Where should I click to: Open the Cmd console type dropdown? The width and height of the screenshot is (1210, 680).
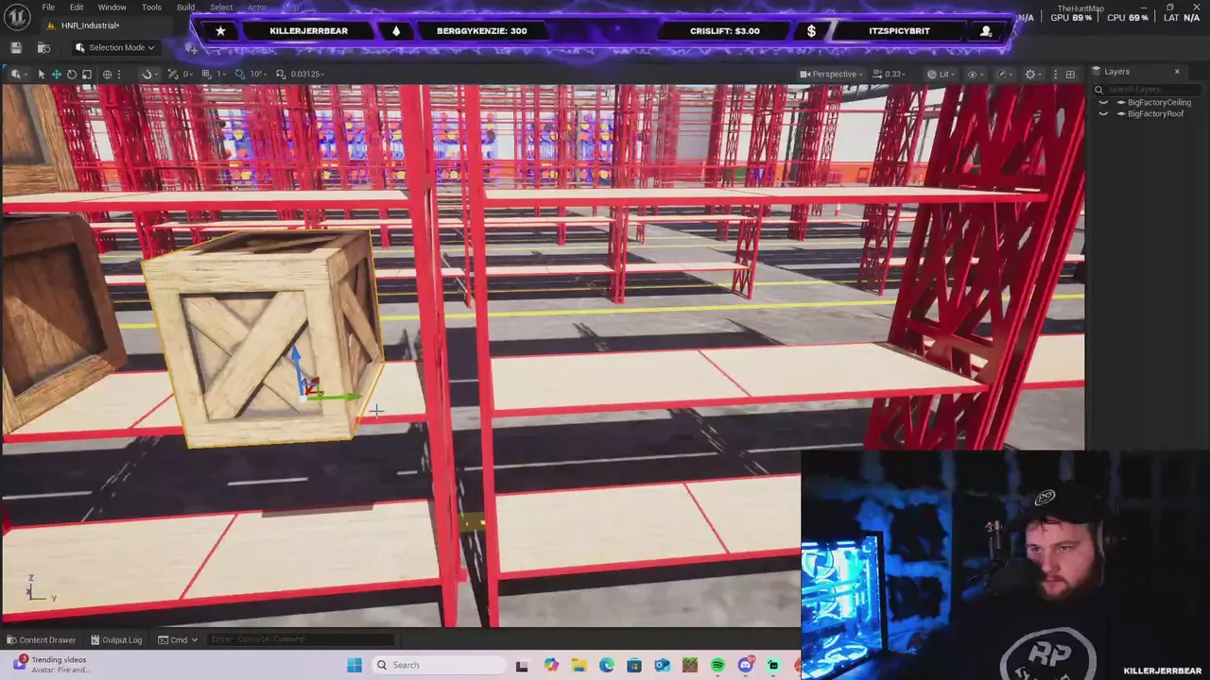pyautogui.click(x=178, y=639)
